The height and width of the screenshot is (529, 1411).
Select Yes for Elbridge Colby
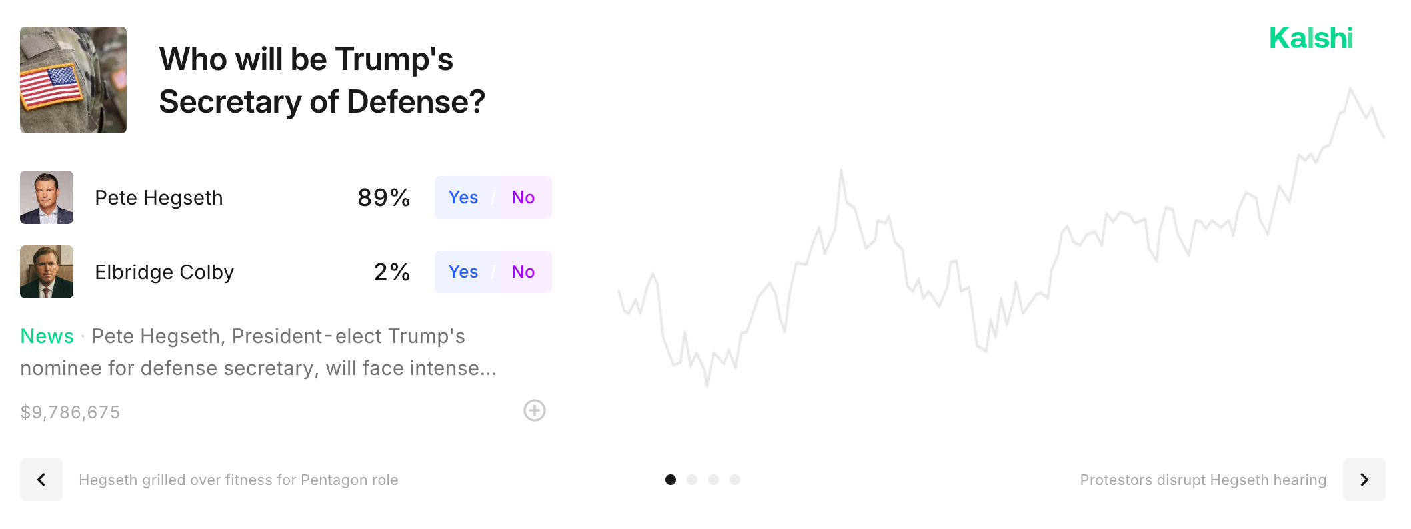(x=463, y=272)
